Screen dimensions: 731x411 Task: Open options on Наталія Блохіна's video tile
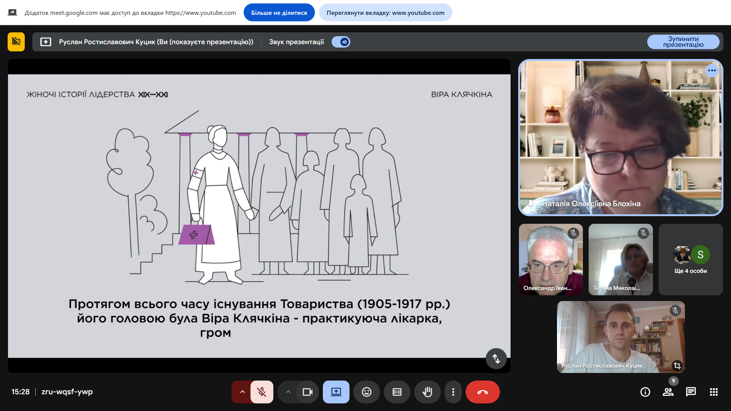click(712, 71)
